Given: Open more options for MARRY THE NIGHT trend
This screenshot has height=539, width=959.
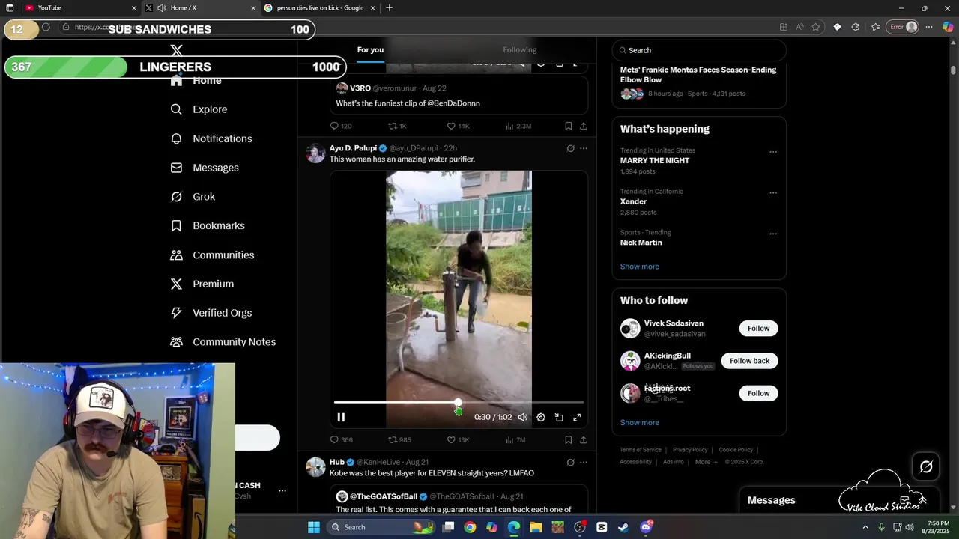Looking at the screenshot, I should pyautogui.click(x=773, y=152).
